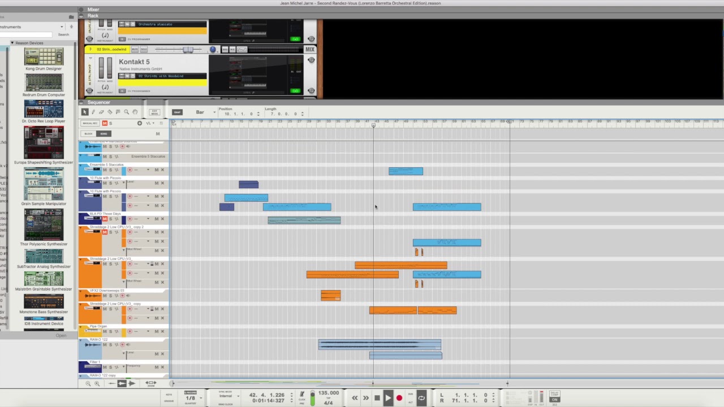Click the Position value stepper

click(x=258, y=114)
